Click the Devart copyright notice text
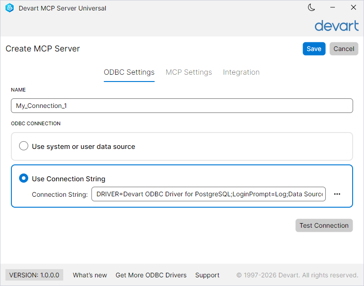This screenshot has height=286, width=364. pyautogui.click(x=298, y=275)
